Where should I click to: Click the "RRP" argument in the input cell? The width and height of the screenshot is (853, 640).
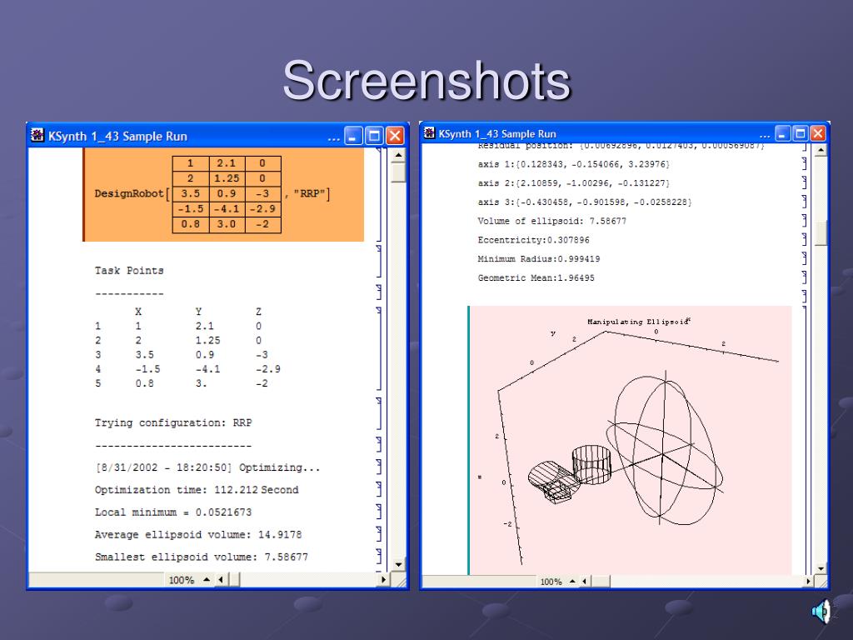pyautogui.click(x=309, y=193)
